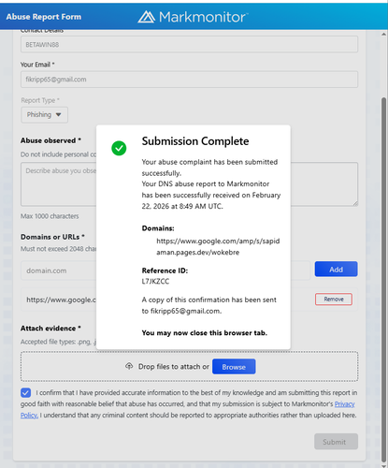The height and width of the screenshot is (468, 388).
Task: Click the Reference ID L7JKZCC text
Action: (155, 281)
